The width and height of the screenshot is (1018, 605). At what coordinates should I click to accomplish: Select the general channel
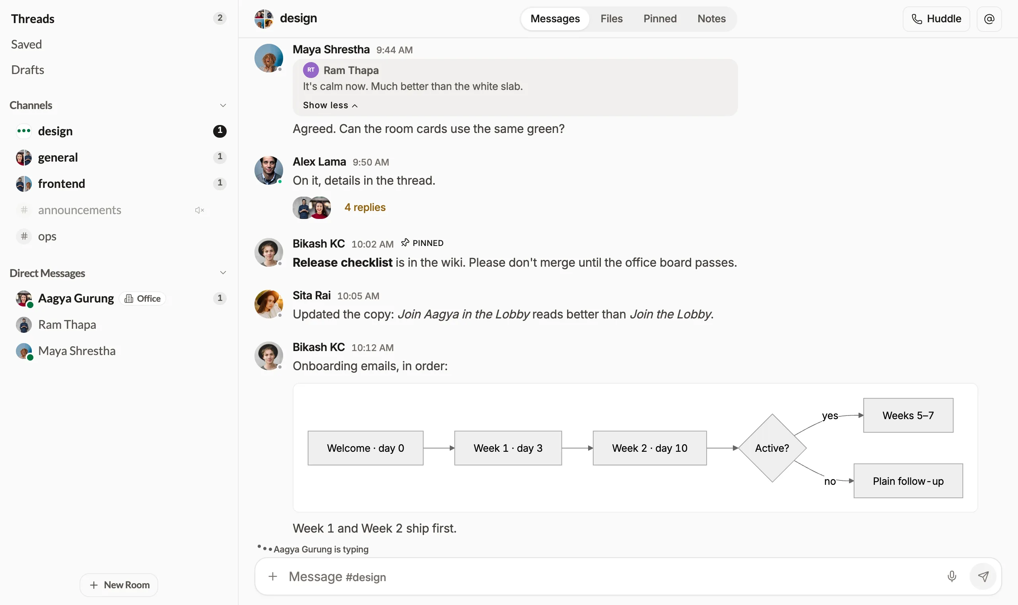click(119, 157)
